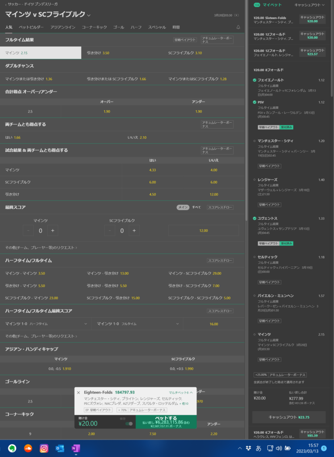Image resolution: width=334 pixels, height=457 pixels.
Task: Select 引き分け はい 4.50 odds
Action: [152, 195]
